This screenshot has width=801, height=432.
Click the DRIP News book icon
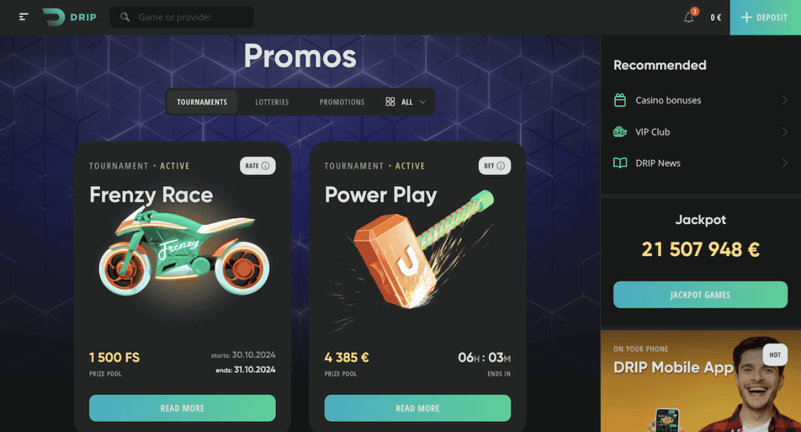click(620, 163)
